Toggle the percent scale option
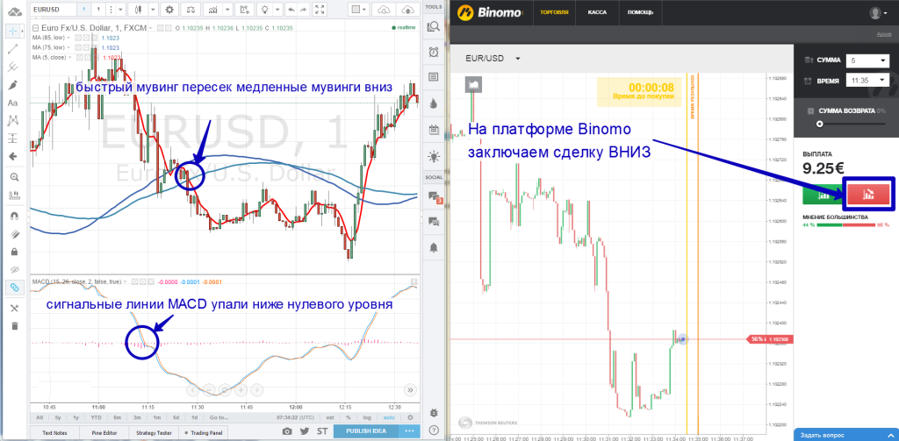Screen dimensions: 899x441 348,417
